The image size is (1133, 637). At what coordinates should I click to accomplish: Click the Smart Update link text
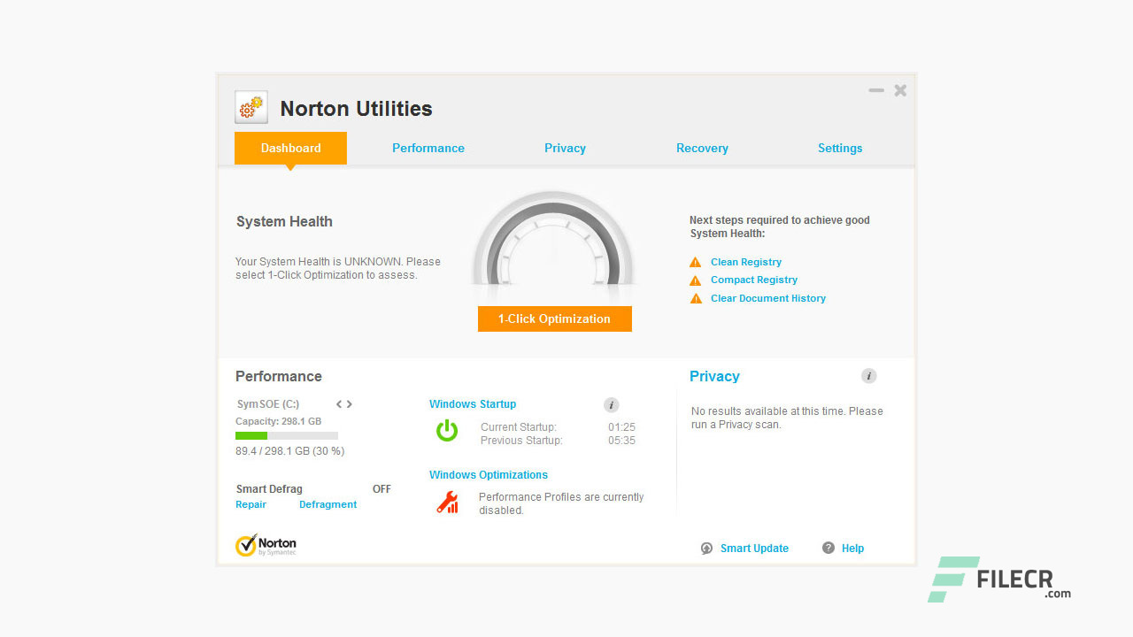[x=754, y=549]
